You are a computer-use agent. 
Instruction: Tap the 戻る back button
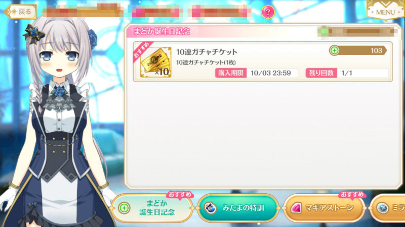20,12
